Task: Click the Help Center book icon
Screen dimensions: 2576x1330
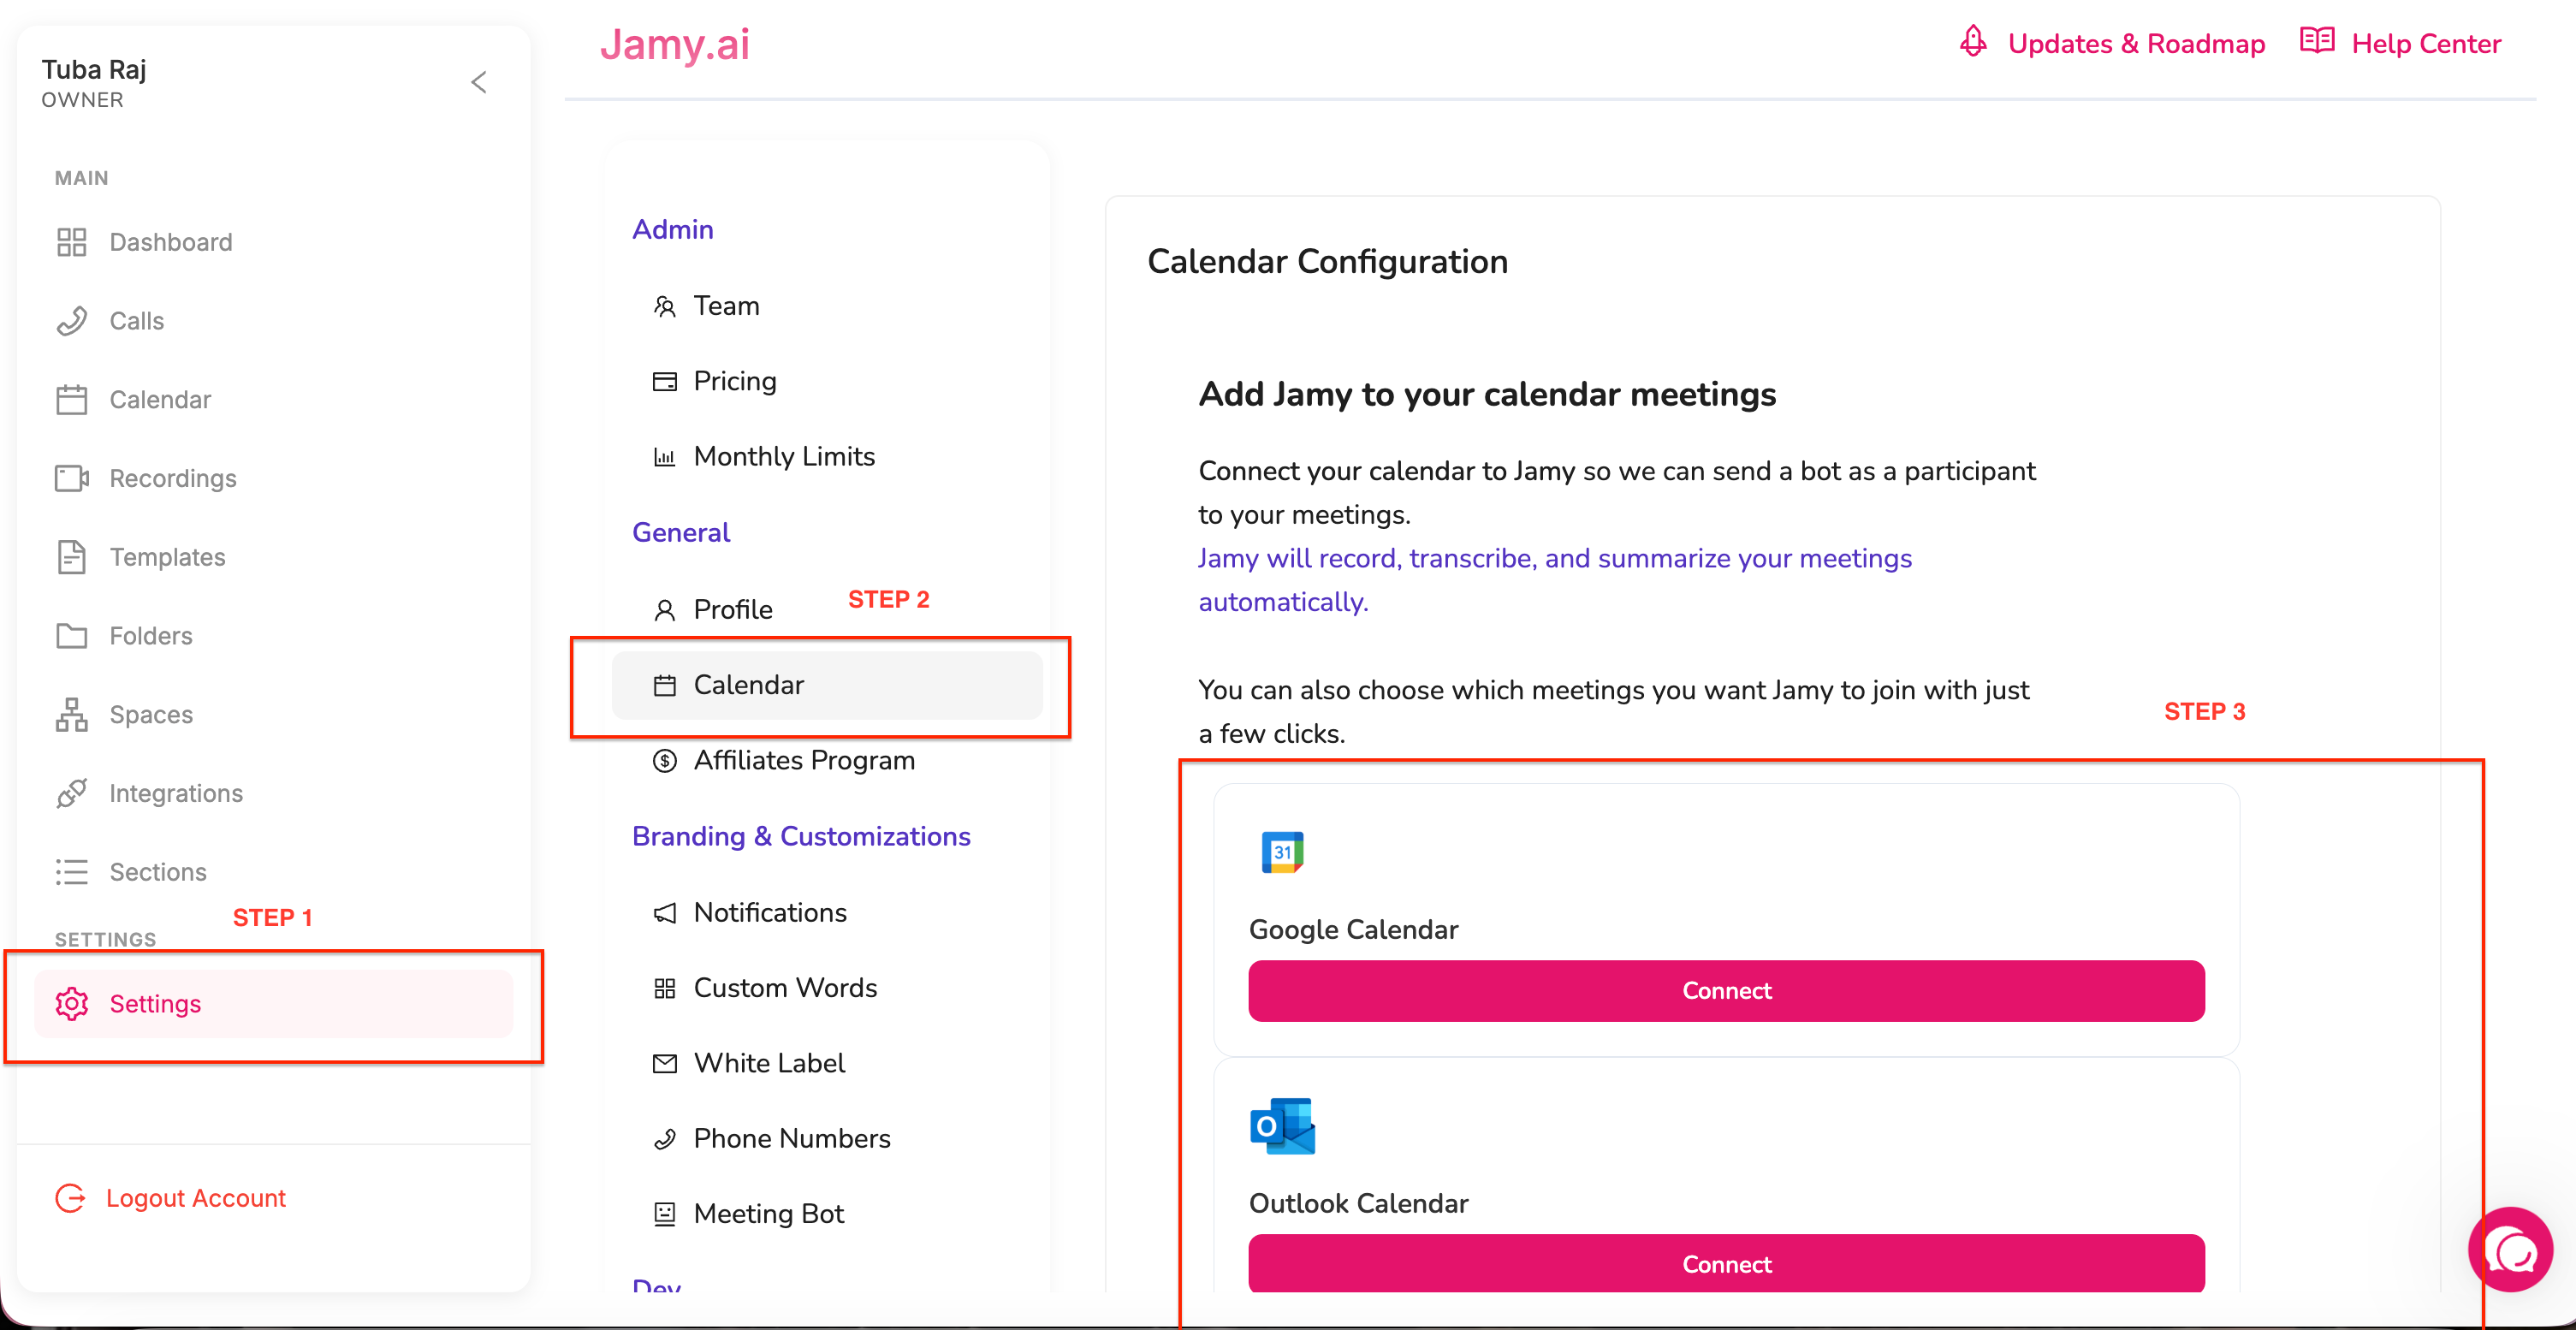Action: pos(2317,42)
